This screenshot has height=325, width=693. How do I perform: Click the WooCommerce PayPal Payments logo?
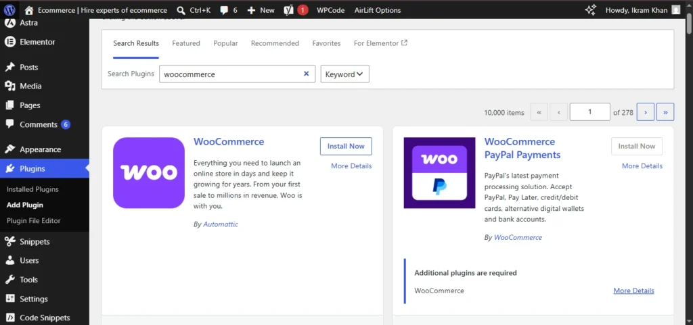tap(439, 173)
